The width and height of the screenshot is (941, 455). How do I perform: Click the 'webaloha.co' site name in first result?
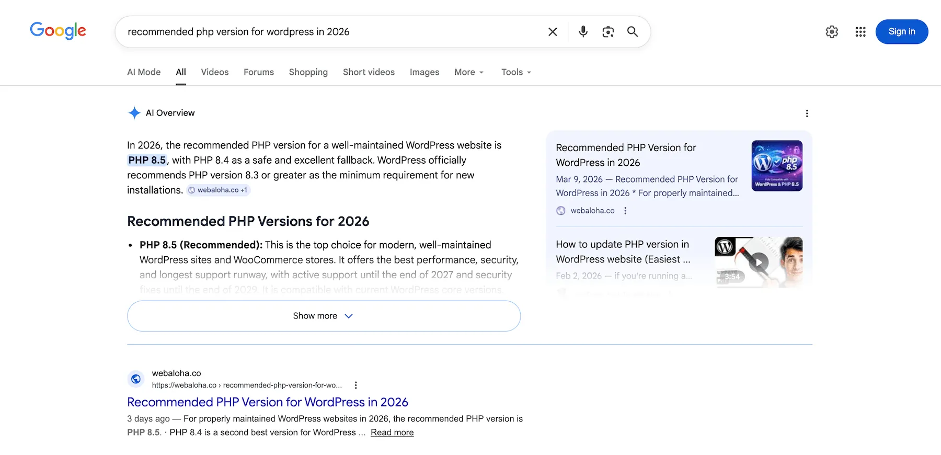tap(176, 373)
